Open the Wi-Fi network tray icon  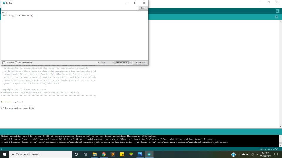(x=252, y=154)
